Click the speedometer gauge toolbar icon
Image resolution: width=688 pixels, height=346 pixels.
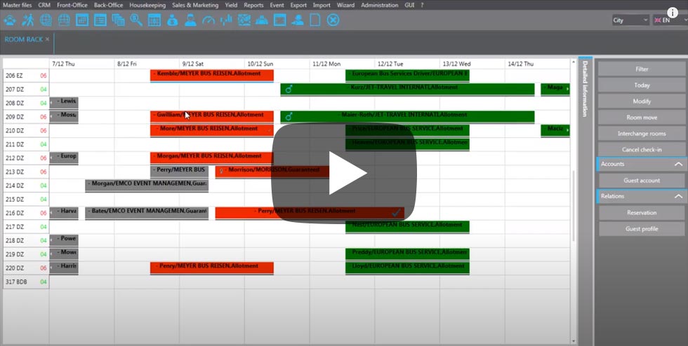point(209,20)
